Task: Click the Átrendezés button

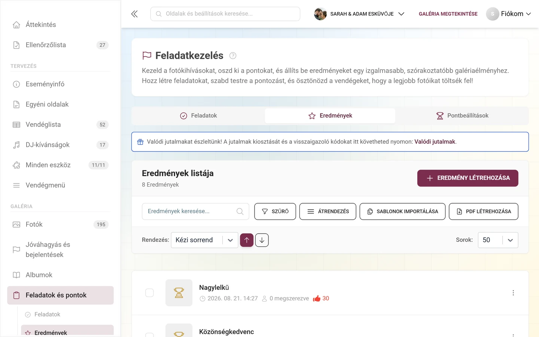Action: click(328, 212)
